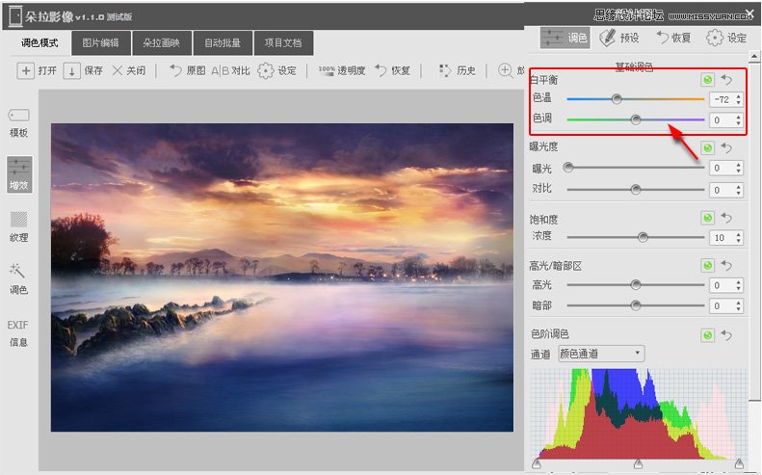This screenshot has height=475, width=762.
Task: Click the 100% 透明度 opacity icon
Action: (327, 71)
